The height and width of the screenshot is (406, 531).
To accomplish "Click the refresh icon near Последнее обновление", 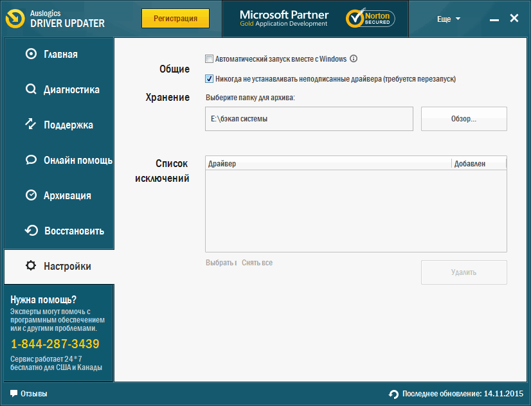I will tap(393, 394).
